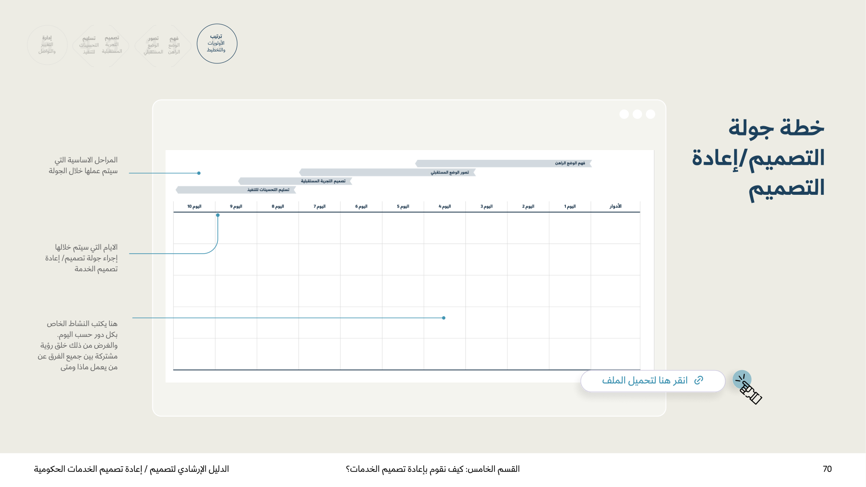The height and width of the screenshot is (487, 866).
Task: Go to تصميم التجربة المستقبلية stage
Action: 112,45
